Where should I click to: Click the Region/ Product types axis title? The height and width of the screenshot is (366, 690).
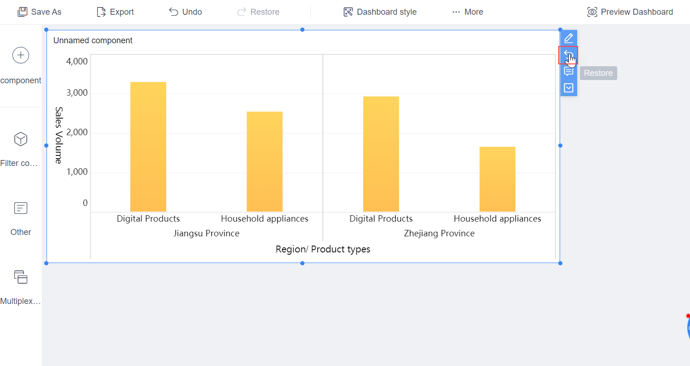pyautogui.click(x=323, y=249)
